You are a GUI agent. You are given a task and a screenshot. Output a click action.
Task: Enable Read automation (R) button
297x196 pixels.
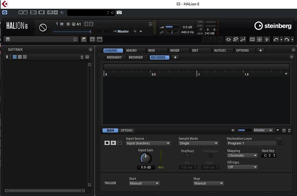click(21, 12)
